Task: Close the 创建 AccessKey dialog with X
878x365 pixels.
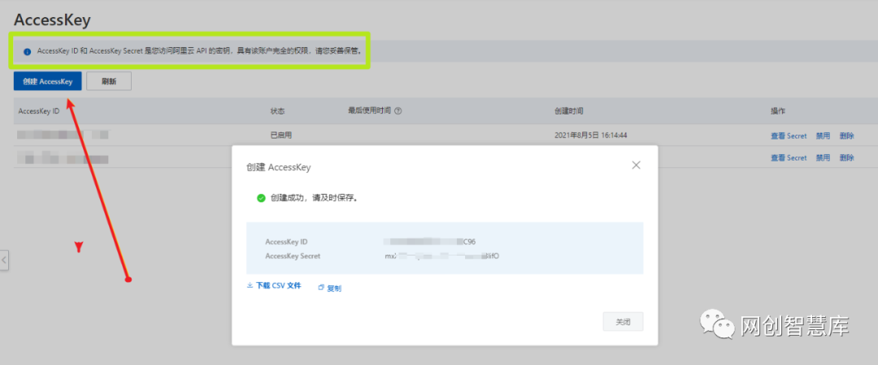Action: tap(636, 165)
